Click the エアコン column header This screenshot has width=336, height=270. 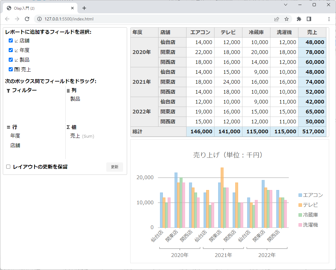point(200,32)
